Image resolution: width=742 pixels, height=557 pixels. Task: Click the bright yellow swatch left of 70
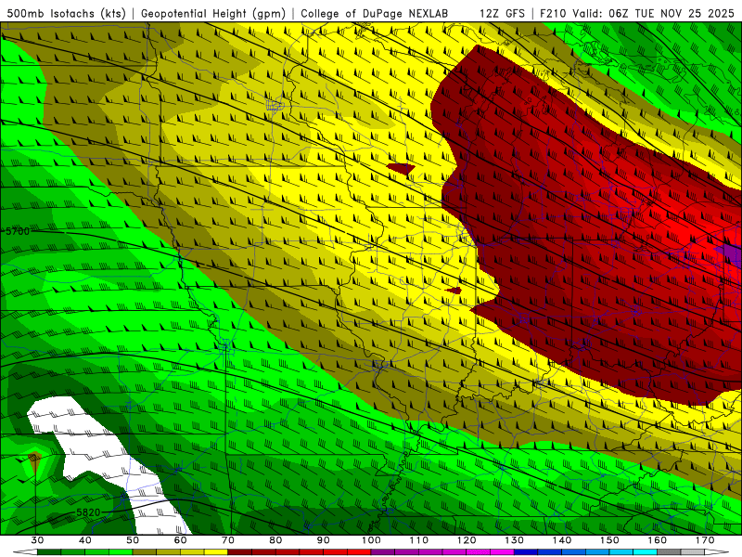tap(216, 552)
